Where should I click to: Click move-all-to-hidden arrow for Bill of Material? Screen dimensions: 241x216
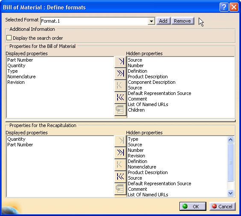[120, 74]
